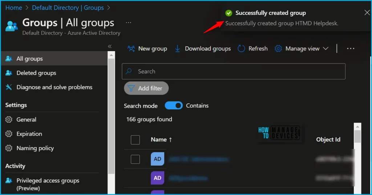372x195 pixels.
Task: Expand the Manage view dropdown
Action: [x=302, y=49]
